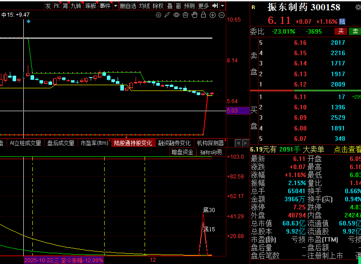The width and height of the screenshot is (361, 264).
Task: Expand dropdown arrow at toolbar's right end
Action: [x=222, y=6]
